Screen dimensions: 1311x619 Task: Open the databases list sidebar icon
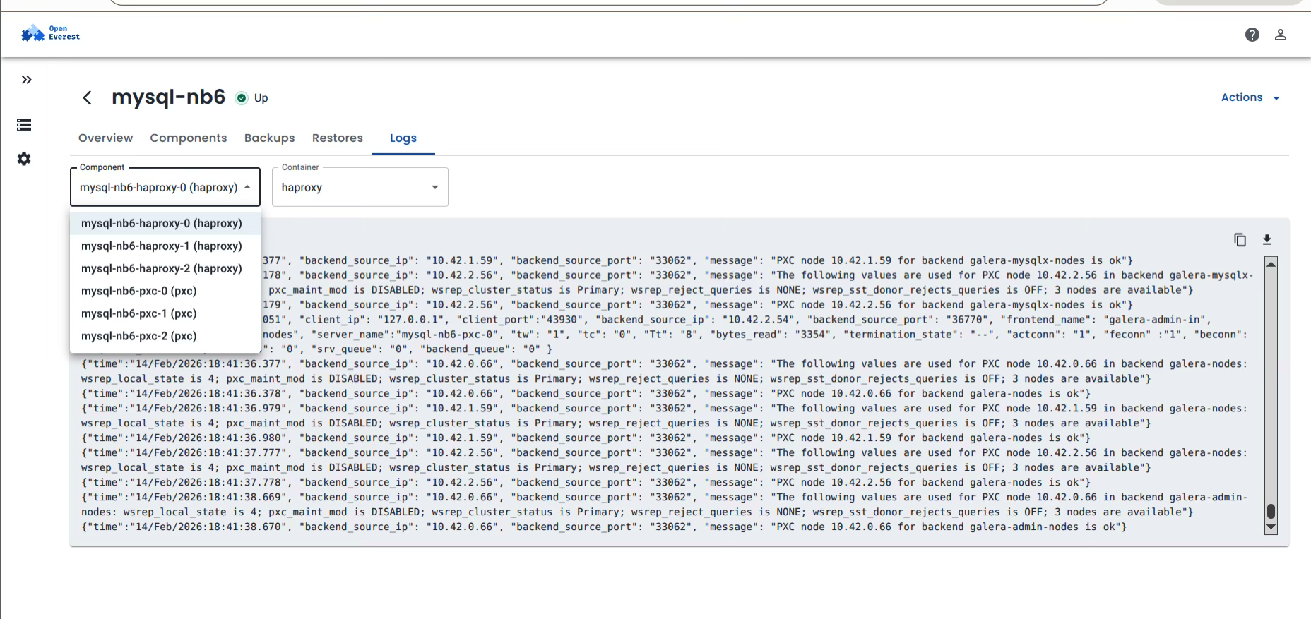click(24, 125)
